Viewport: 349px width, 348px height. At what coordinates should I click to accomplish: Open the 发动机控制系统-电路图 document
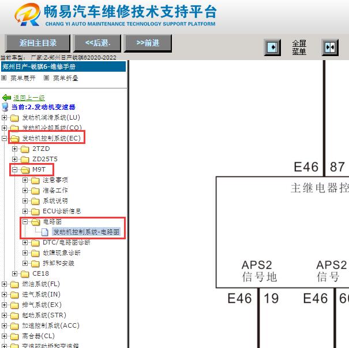[x=86, y=232]
